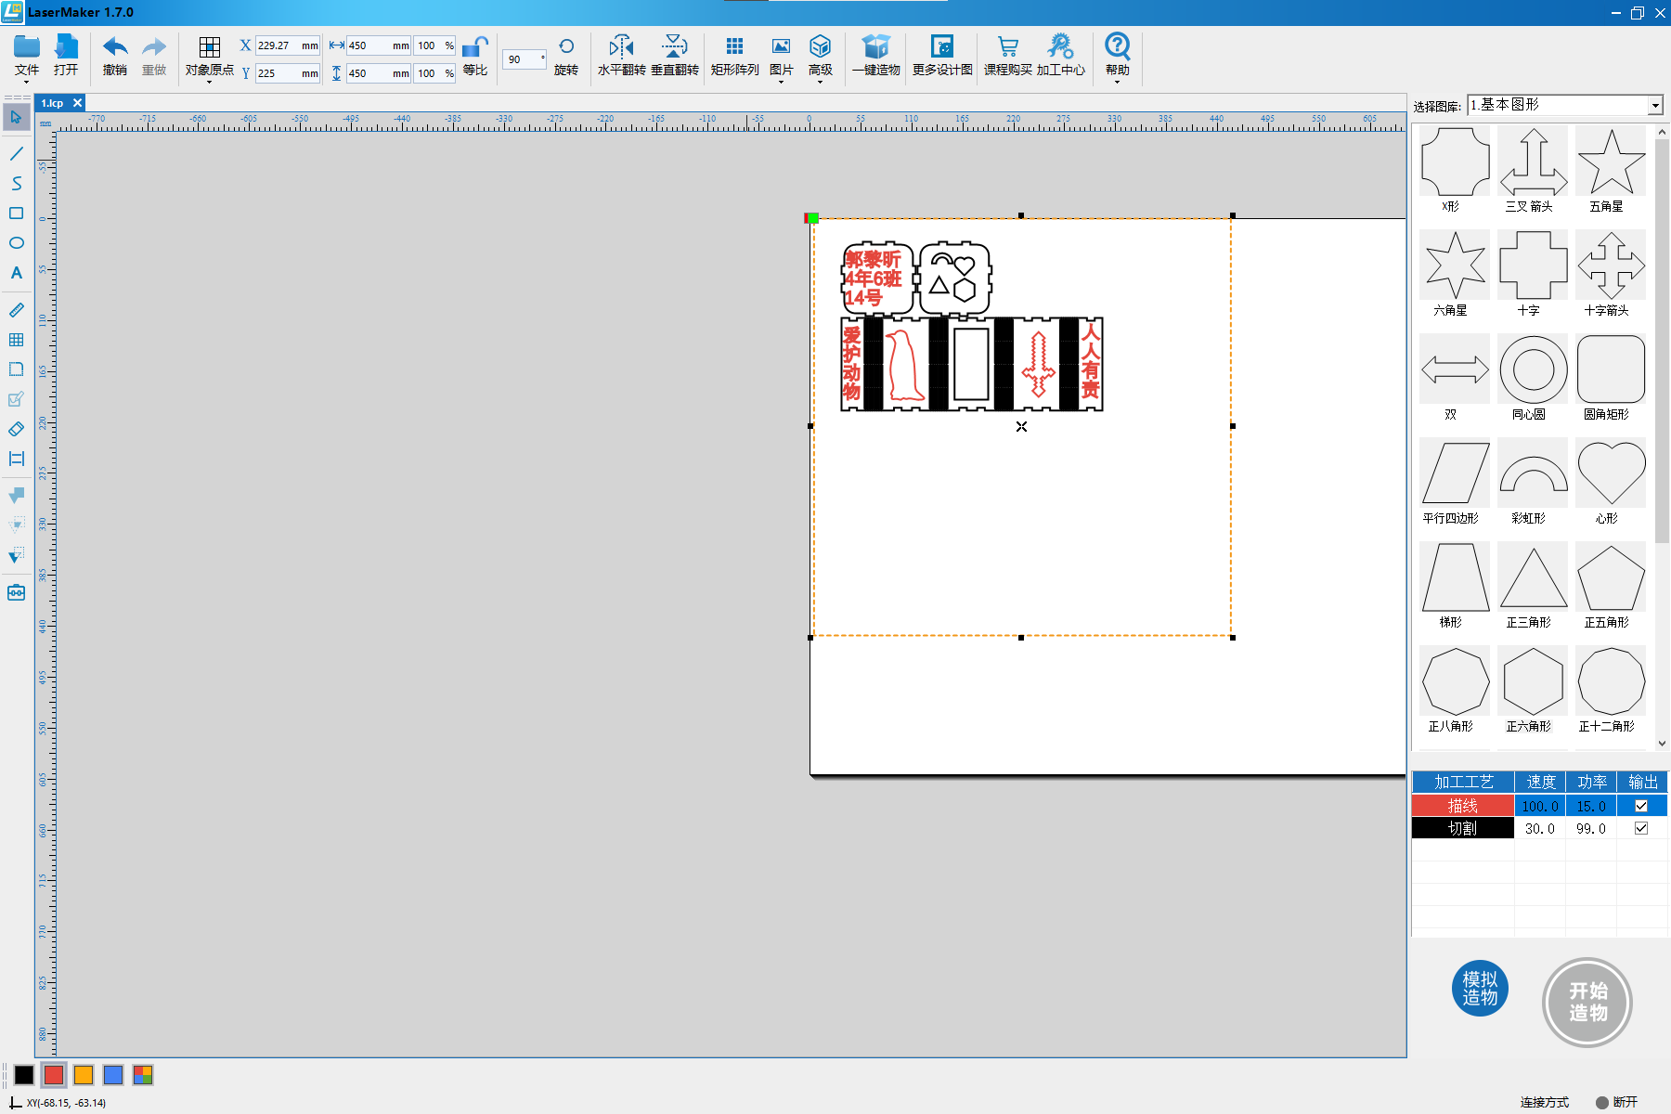Insert the 五角星 star shape

coord(1612,162)
